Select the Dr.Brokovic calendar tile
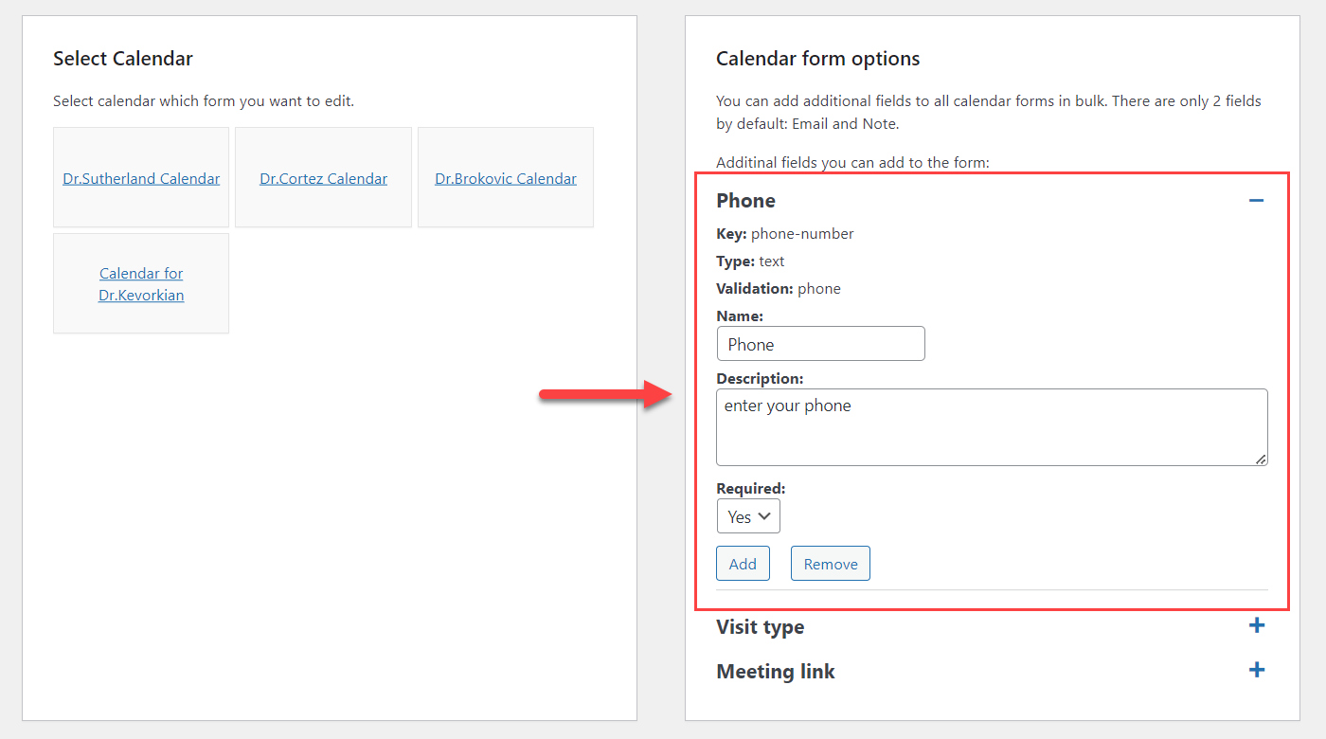 [x=506, y=177]
